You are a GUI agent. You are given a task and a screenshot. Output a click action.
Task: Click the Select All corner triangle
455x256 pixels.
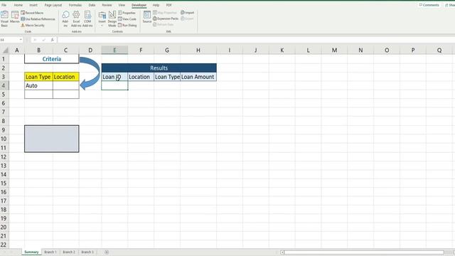(5, 50)
